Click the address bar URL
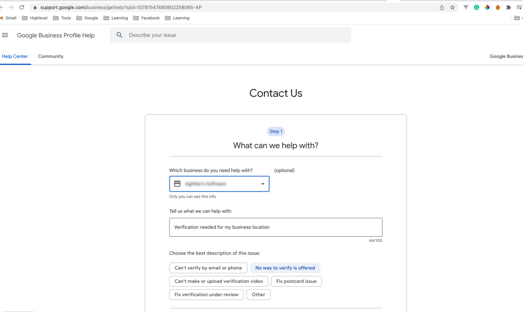The height and width of the screenshot is (312, 523). pos(121,7)
